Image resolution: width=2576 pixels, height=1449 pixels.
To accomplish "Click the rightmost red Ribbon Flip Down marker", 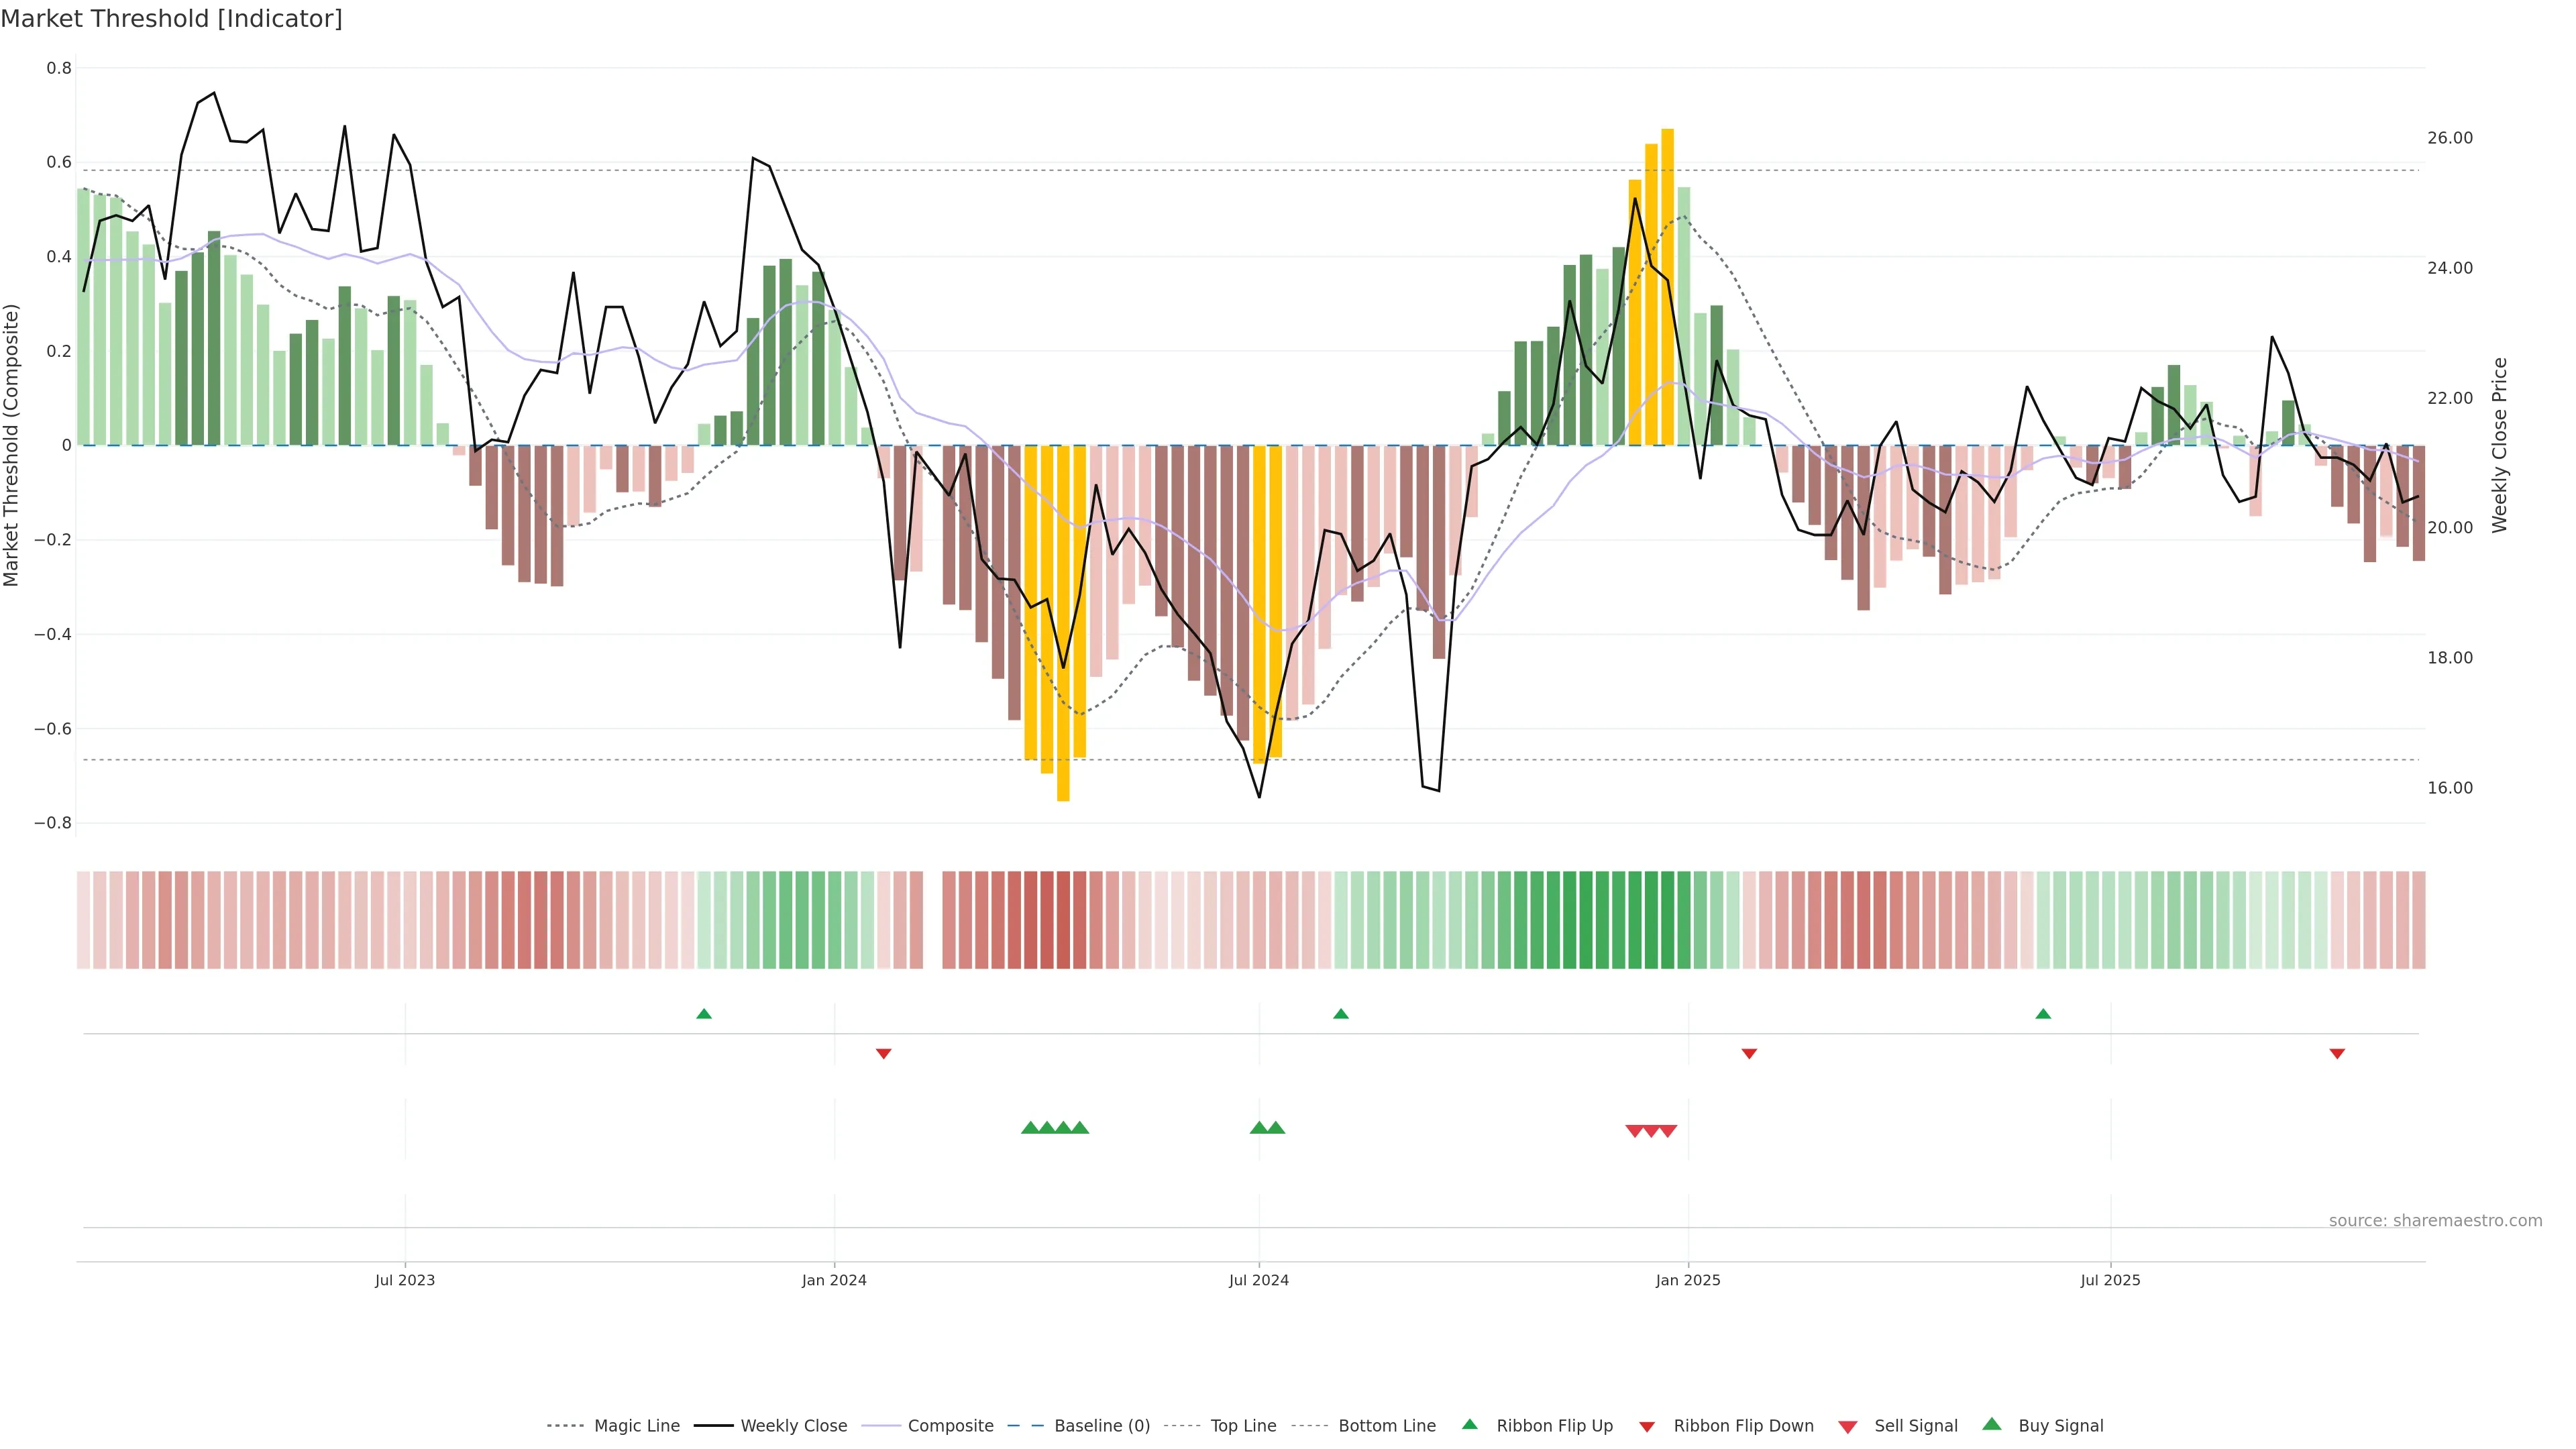I will pyautogui.click(x=2337, y=1053).
